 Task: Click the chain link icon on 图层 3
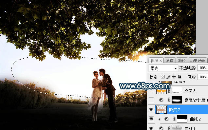(x=169, y=91)
